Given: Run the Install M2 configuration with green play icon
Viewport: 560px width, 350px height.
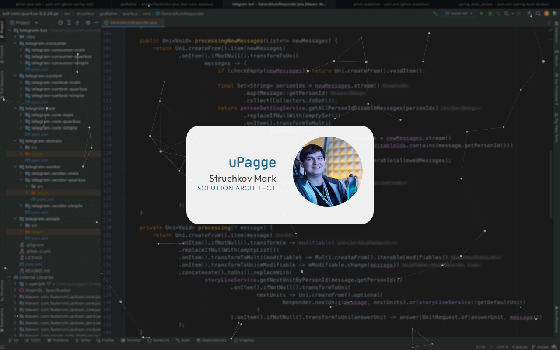Looking at the screenshot, I should point(482,14).
